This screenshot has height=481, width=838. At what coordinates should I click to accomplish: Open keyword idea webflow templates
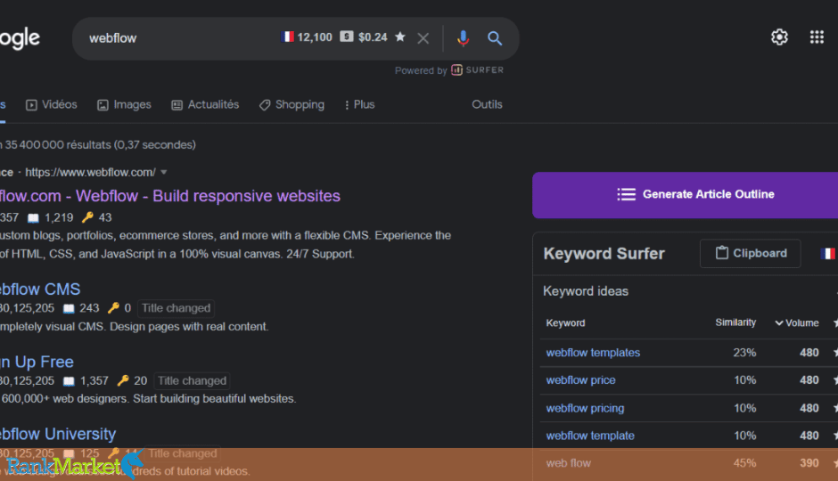tap(593, 353)
